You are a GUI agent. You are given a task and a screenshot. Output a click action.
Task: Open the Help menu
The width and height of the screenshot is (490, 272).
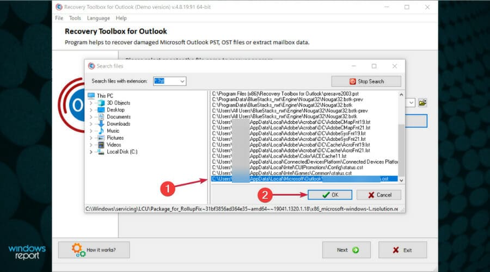coord(121,18)
